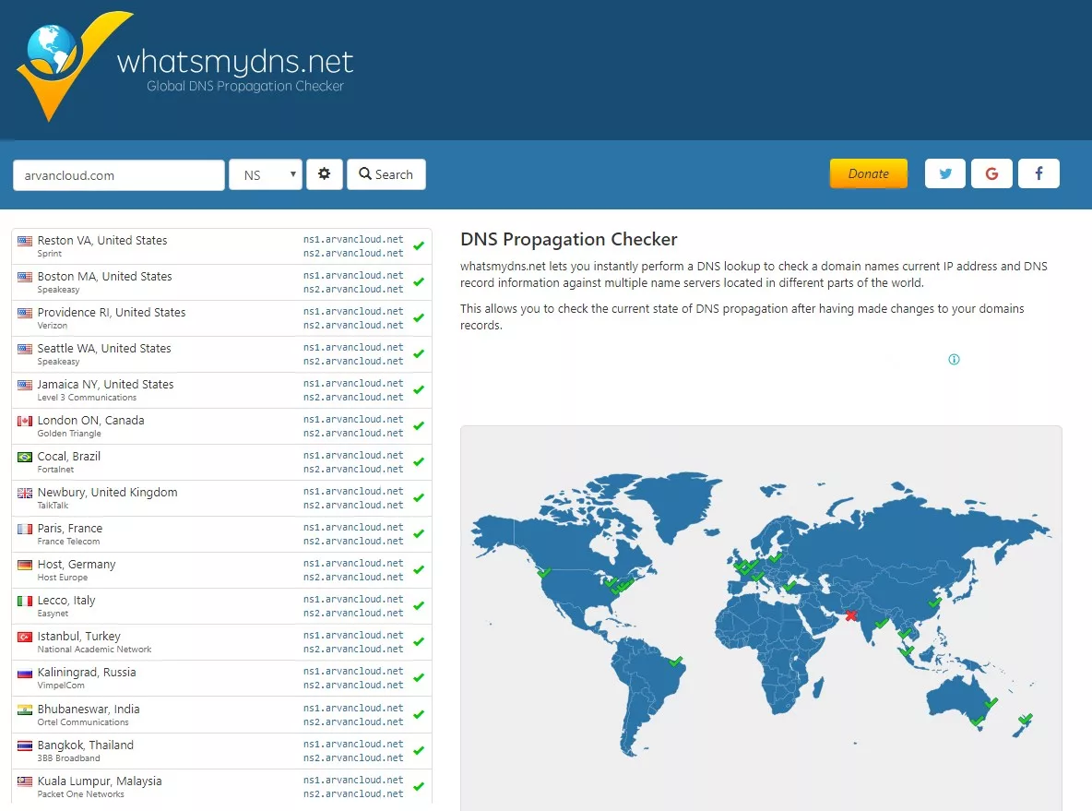Image resolution: width=1092 pixels, height=811 pixels.
Task: Click ns1.arvancloud.net result for London ON, Canada
Action: [x=353, y=420]
